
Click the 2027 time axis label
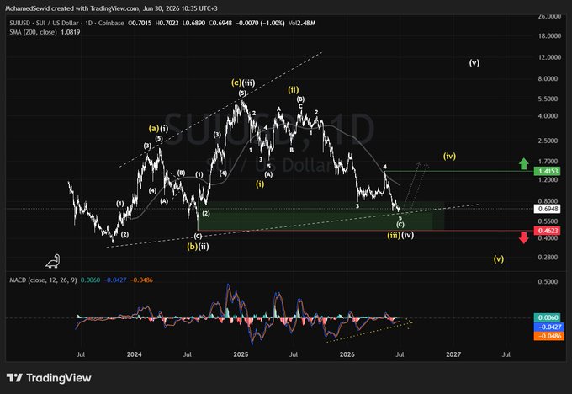pos(453,354)
